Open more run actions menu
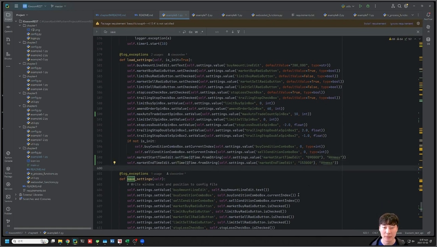 point(375,6)
